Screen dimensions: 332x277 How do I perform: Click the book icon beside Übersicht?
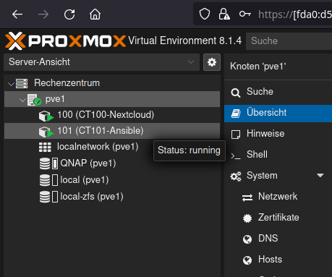tap(236, 114)
